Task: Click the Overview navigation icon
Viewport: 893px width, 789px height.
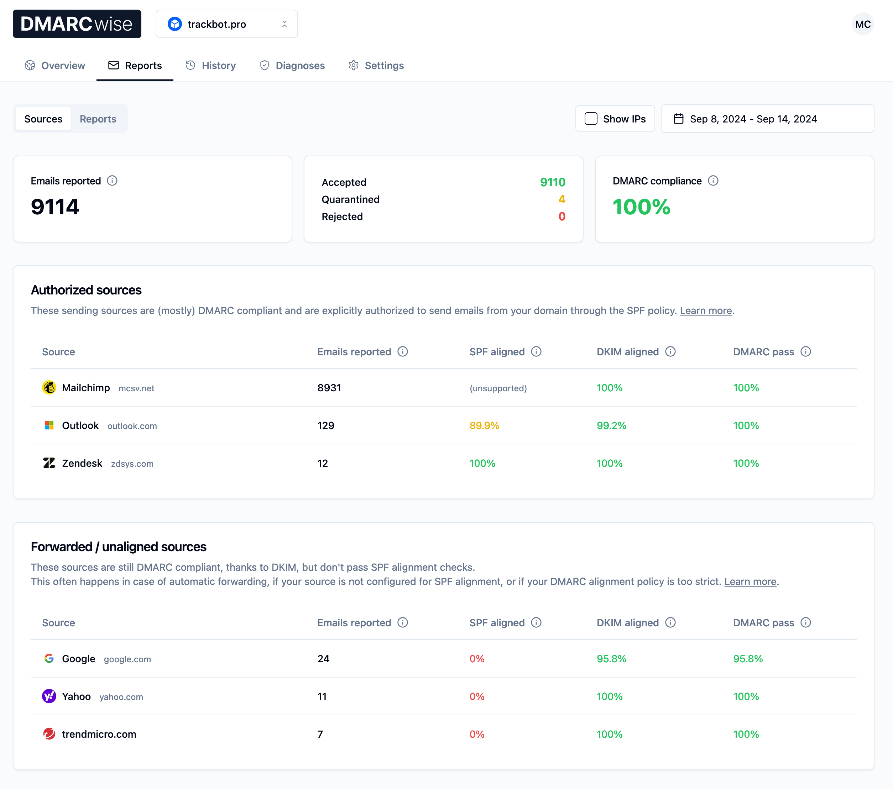Action: point(31,66)
